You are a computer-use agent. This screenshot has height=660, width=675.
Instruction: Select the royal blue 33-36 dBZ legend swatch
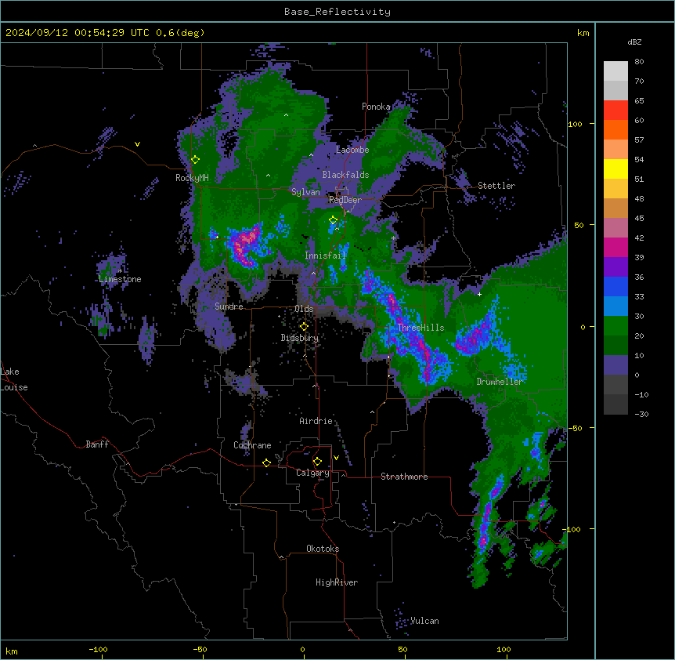[x=615, y=287]
